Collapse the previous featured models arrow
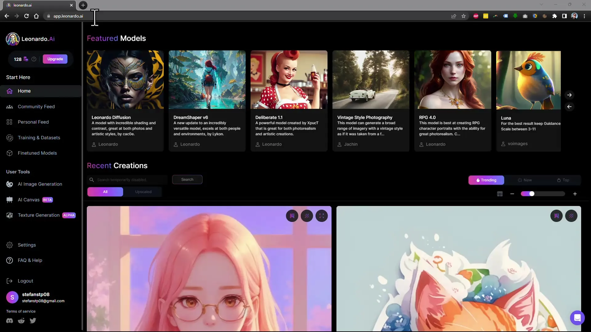591x332 pixels. click(569, 107)
